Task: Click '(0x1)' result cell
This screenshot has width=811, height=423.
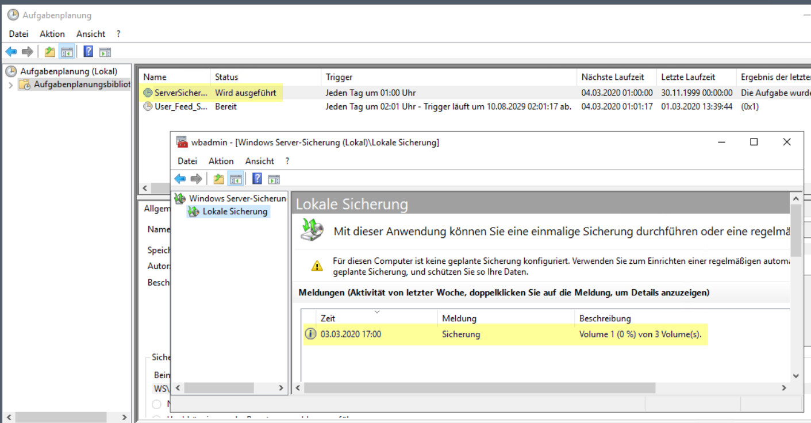Action: (x=750, y=106)
